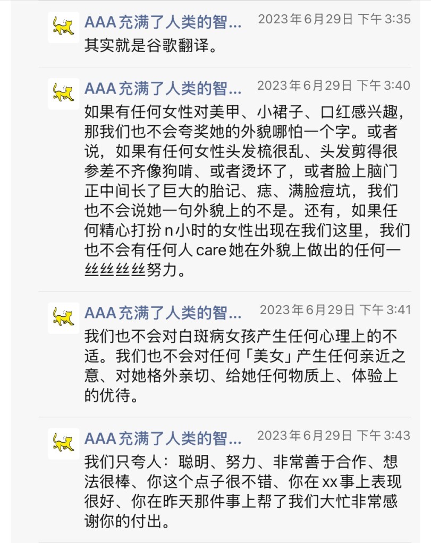
Task: Open the cat avatar on the 3:40 message
Action: click(63, 93)
